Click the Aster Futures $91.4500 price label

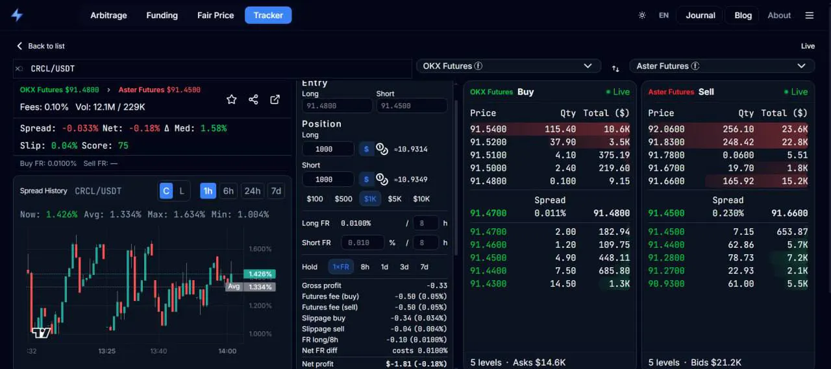click(159, 89)
